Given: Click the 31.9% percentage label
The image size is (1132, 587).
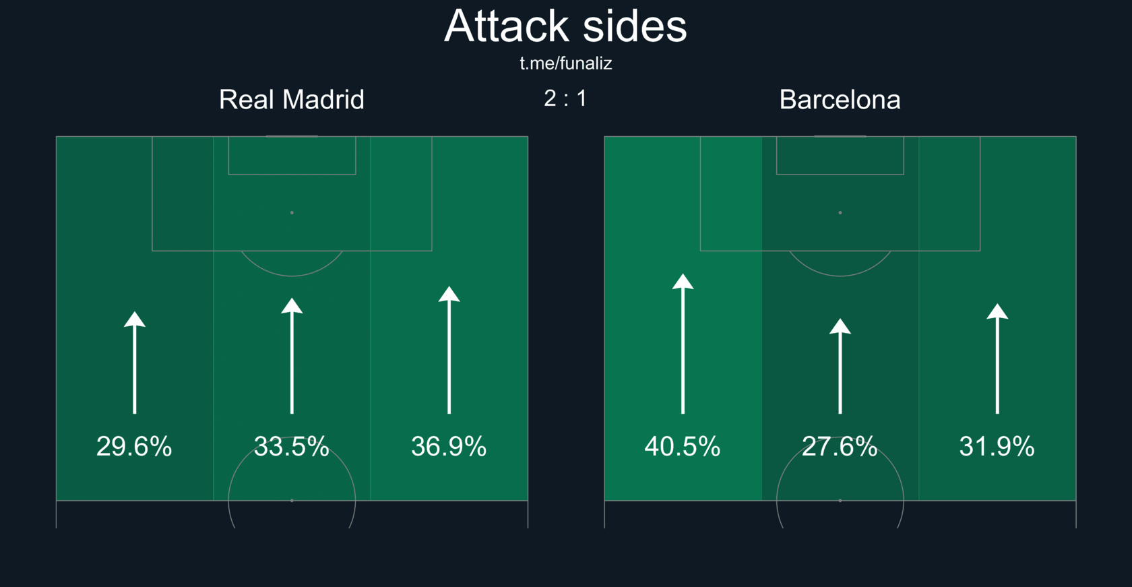Looking at the screenshot, I should click(997, 446).
